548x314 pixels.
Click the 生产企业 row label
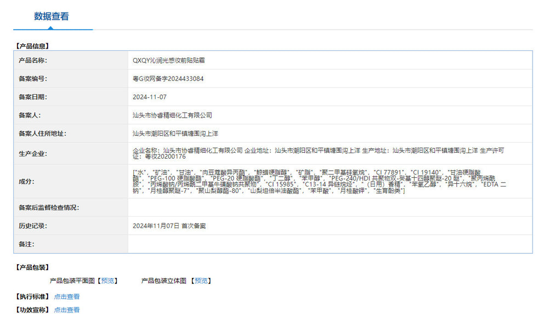pos(33,154)
